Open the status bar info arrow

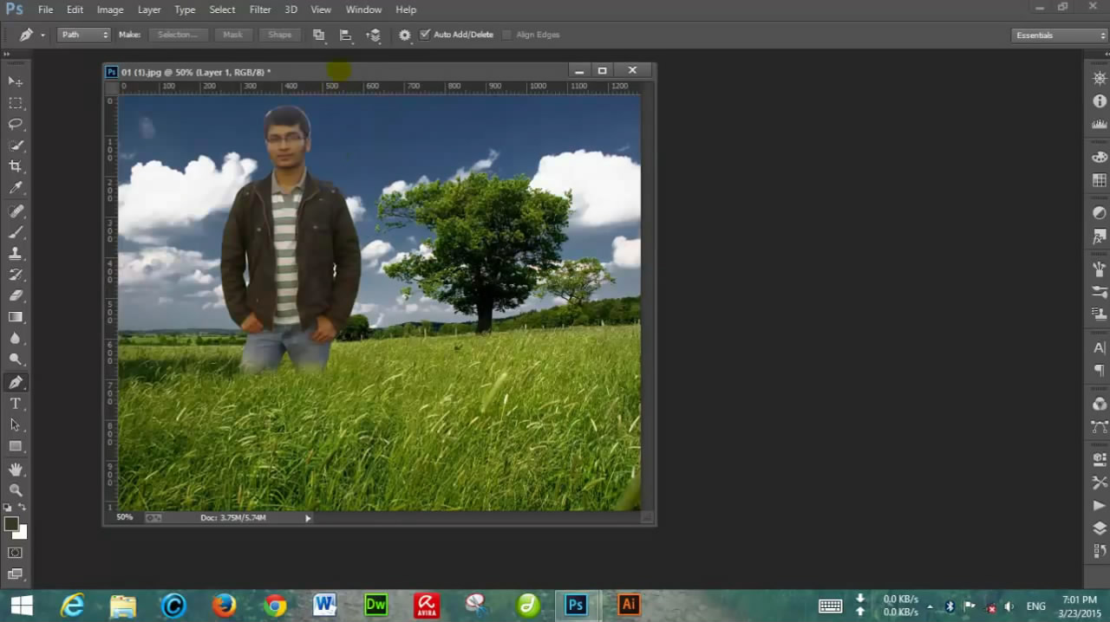308,518
